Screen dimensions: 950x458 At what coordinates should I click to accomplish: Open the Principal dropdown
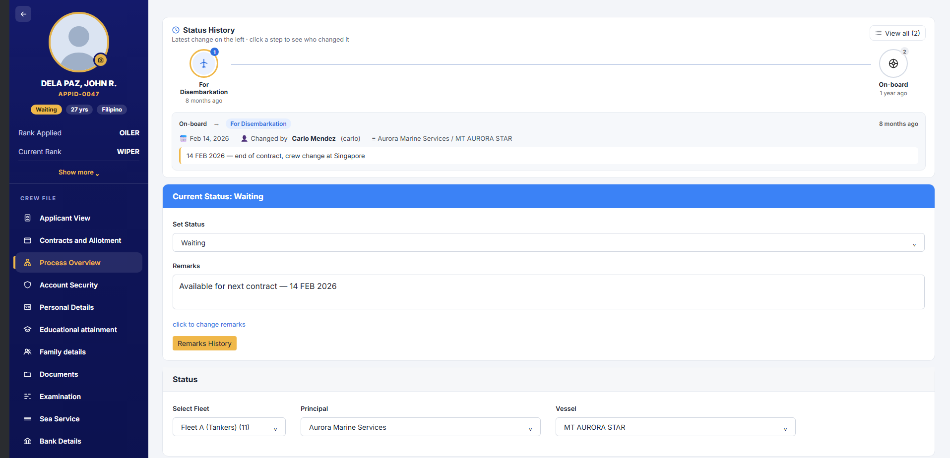pyautogui.click(x=421, y=427)
